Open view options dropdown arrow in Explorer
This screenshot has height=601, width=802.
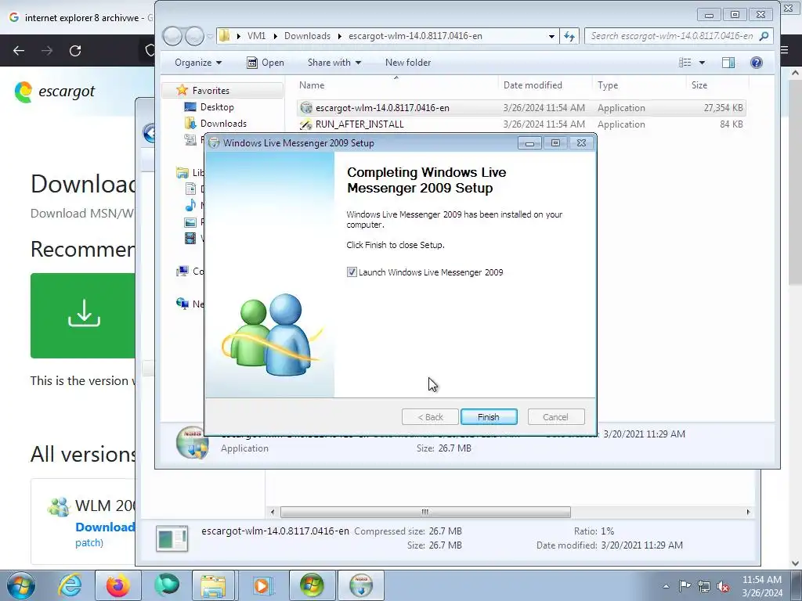tap(702, 63)
